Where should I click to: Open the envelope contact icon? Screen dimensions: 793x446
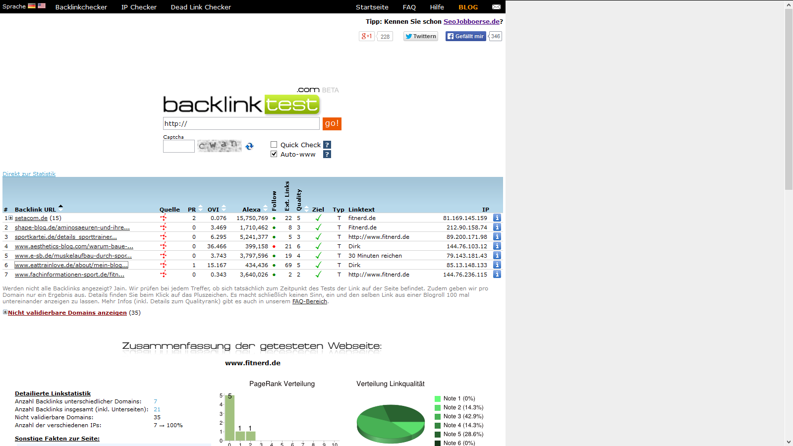click(x=496, y=7)
